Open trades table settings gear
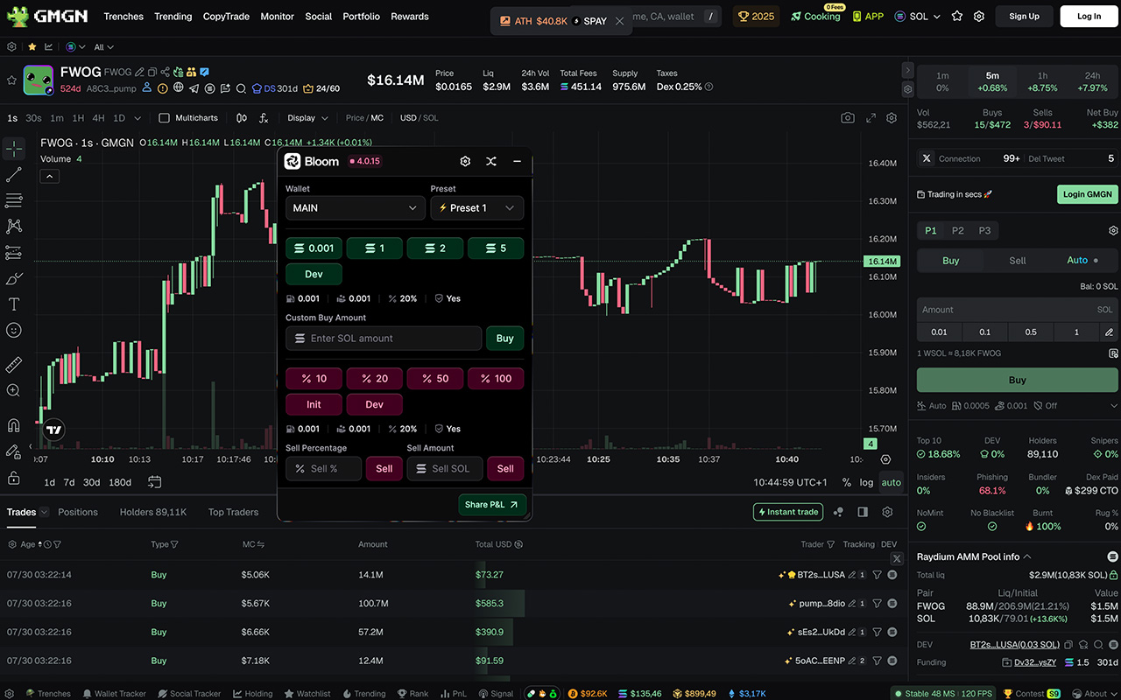1121x700 pixels. [887, 512]
